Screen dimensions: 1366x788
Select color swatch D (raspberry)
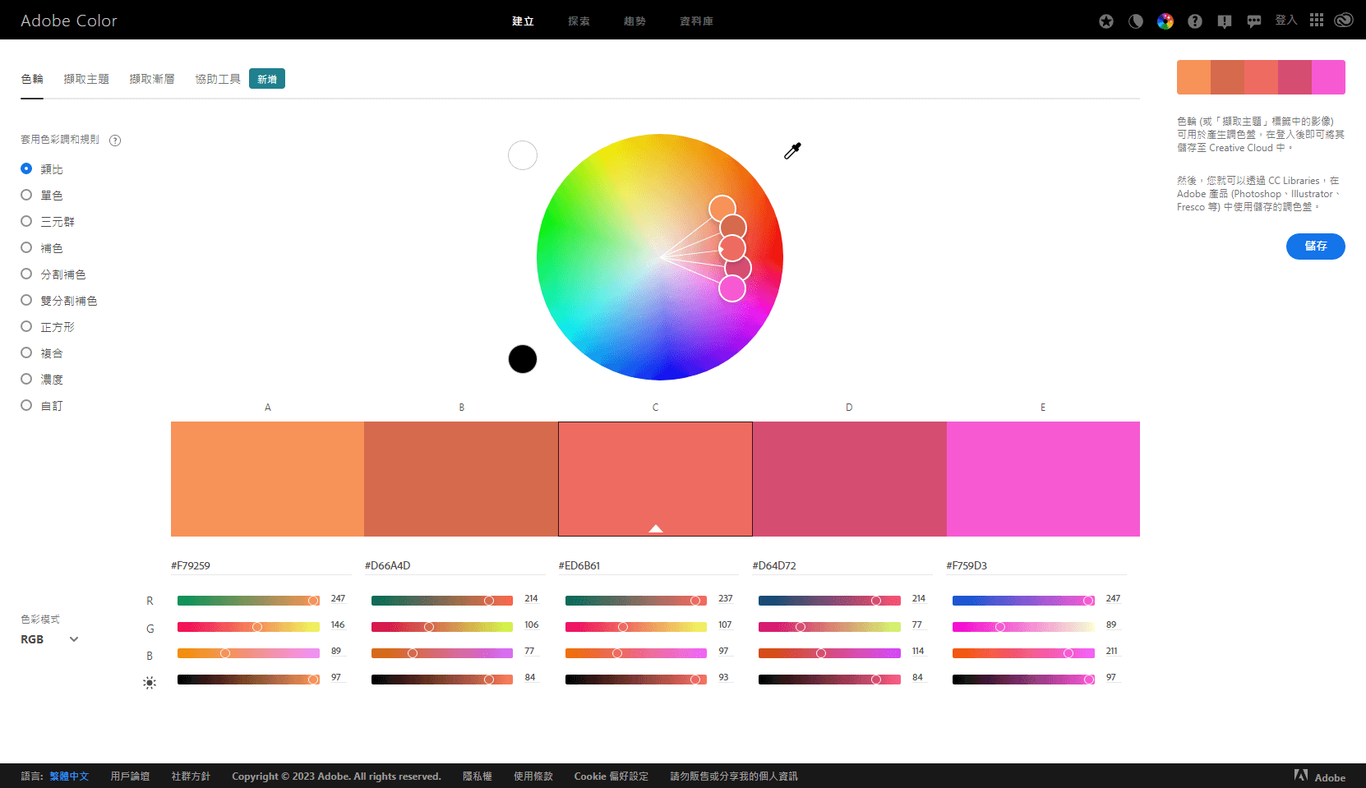pos(849,479)
